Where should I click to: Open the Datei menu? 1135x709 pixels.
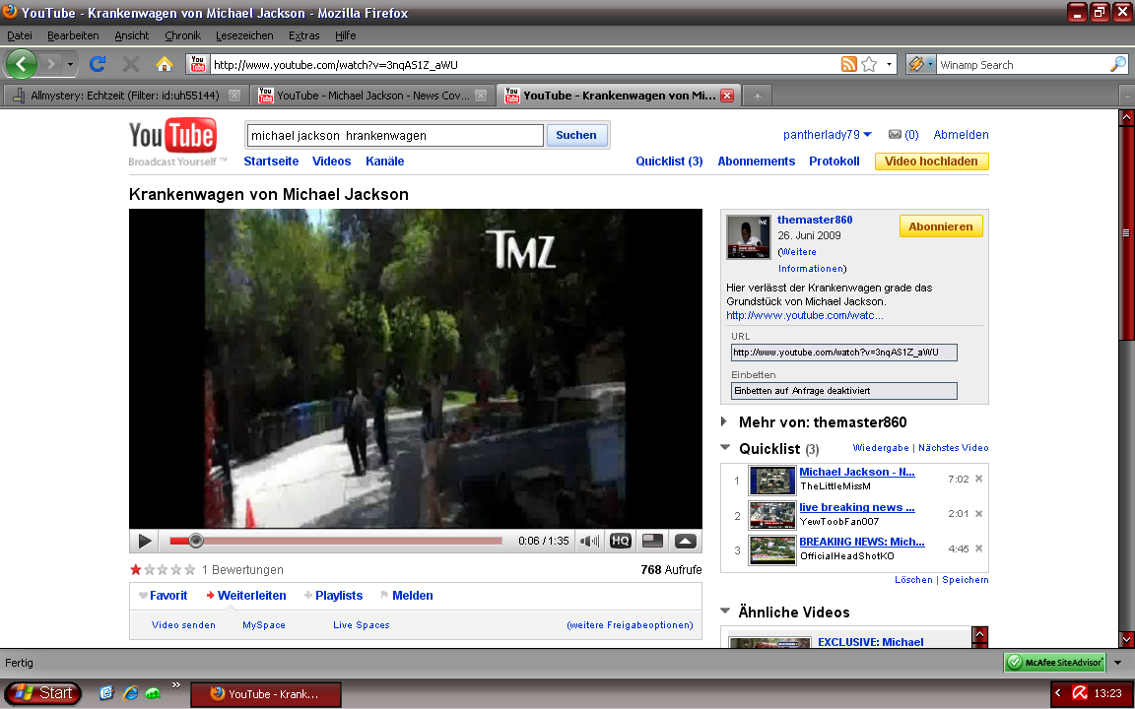click(20, 35)
